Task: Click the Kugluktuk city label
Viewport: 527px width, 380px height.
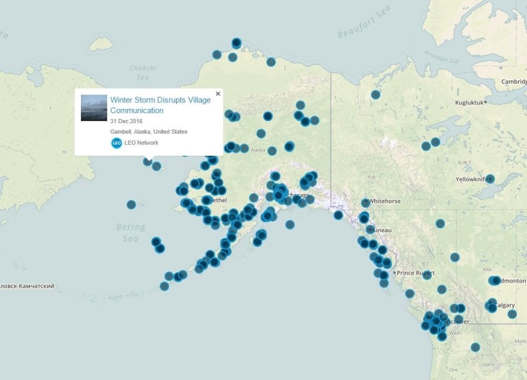Action: (x=469, y=102)
